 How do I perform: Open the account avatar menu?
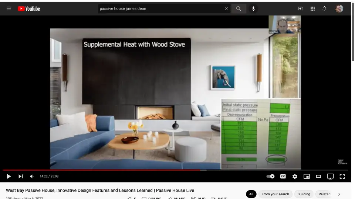click(339, 8)
